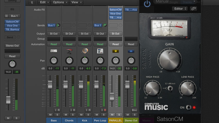Viewport: 219px width, 123px height.
Task: Mute the Chords channel
Action: (66, 115)
